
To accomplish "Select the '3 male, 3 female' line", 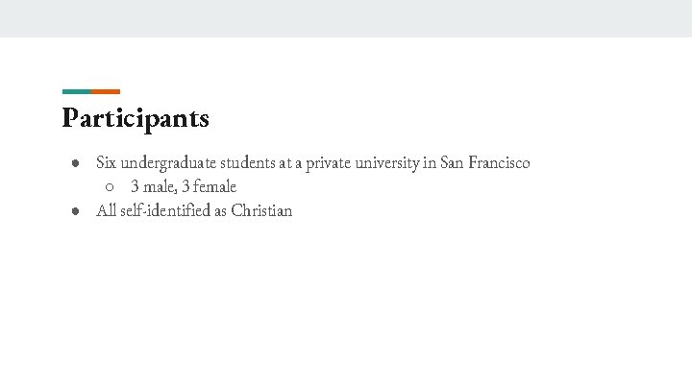I will pos(184,186).
